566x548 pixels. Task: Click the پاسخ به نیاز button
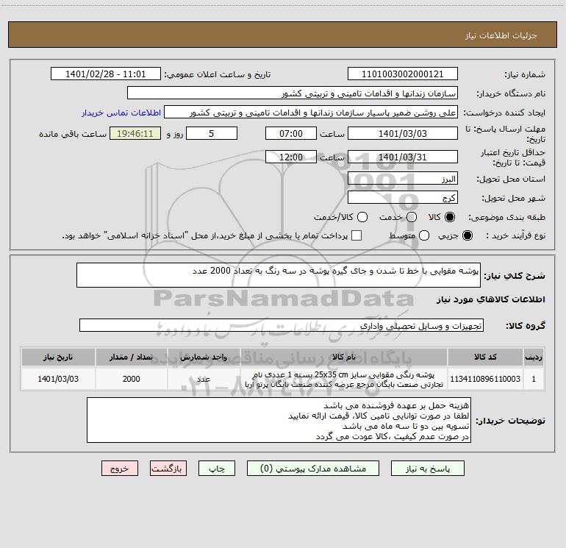pyautogui.click(x=428, y=469)
